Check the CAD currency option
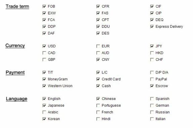This screenshot has height=128, width=193. pos(44,53)
